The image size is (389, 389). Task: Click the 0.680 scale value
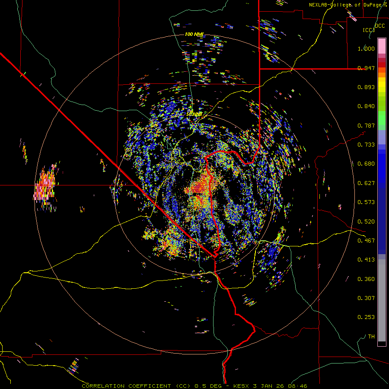pos(366,164)
